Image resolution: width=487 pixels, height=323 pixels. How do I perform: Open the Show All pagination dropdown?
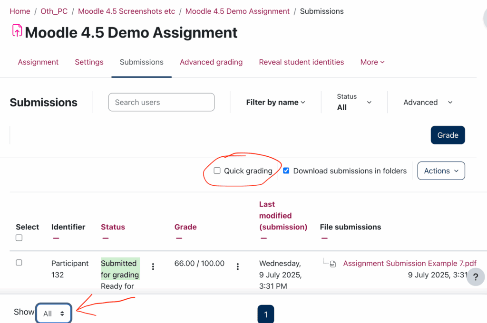click(53, 313)
